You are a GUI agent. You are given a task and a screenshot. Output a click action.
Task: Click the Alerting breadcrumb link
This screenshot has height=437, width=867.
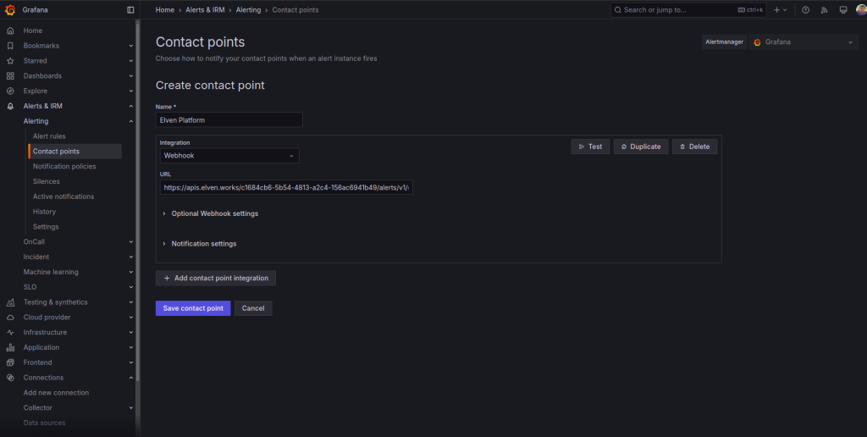(x=248, y=10)
